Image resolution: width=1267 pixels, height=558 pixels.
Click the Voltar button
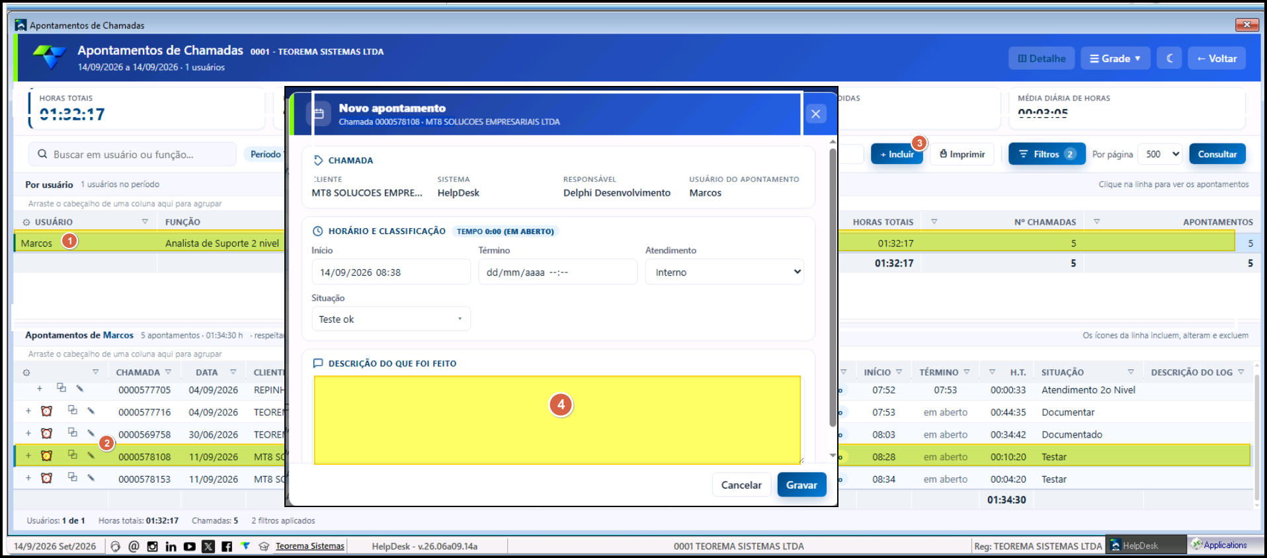pyautogui.click(x=1217, y=58)
